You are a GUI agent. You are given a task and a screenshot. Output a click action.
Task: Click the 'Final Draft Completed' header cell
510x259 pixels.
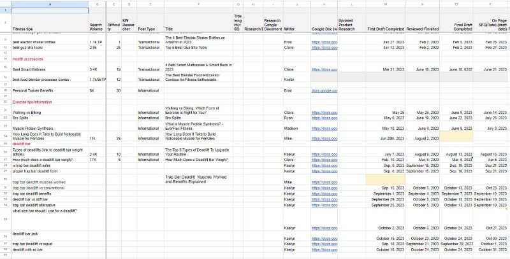456,23
